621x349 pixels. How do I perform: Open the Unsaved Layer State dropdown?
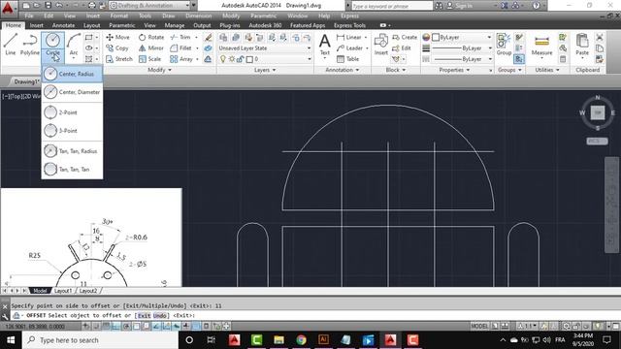click(265, 48)
